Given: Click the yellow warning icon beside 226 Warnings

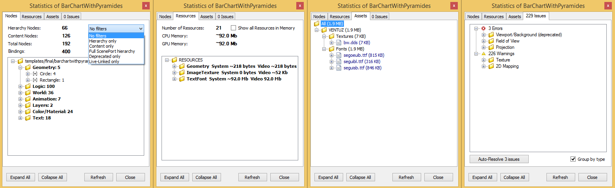Looking at the screenshot, I should click(483, 54).
